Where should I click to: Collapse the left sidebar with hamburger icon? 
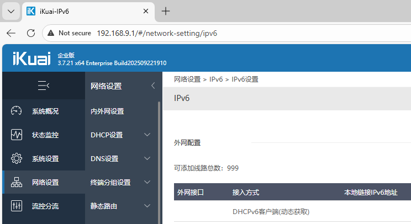pyautogui.click(x=44, y=86)
